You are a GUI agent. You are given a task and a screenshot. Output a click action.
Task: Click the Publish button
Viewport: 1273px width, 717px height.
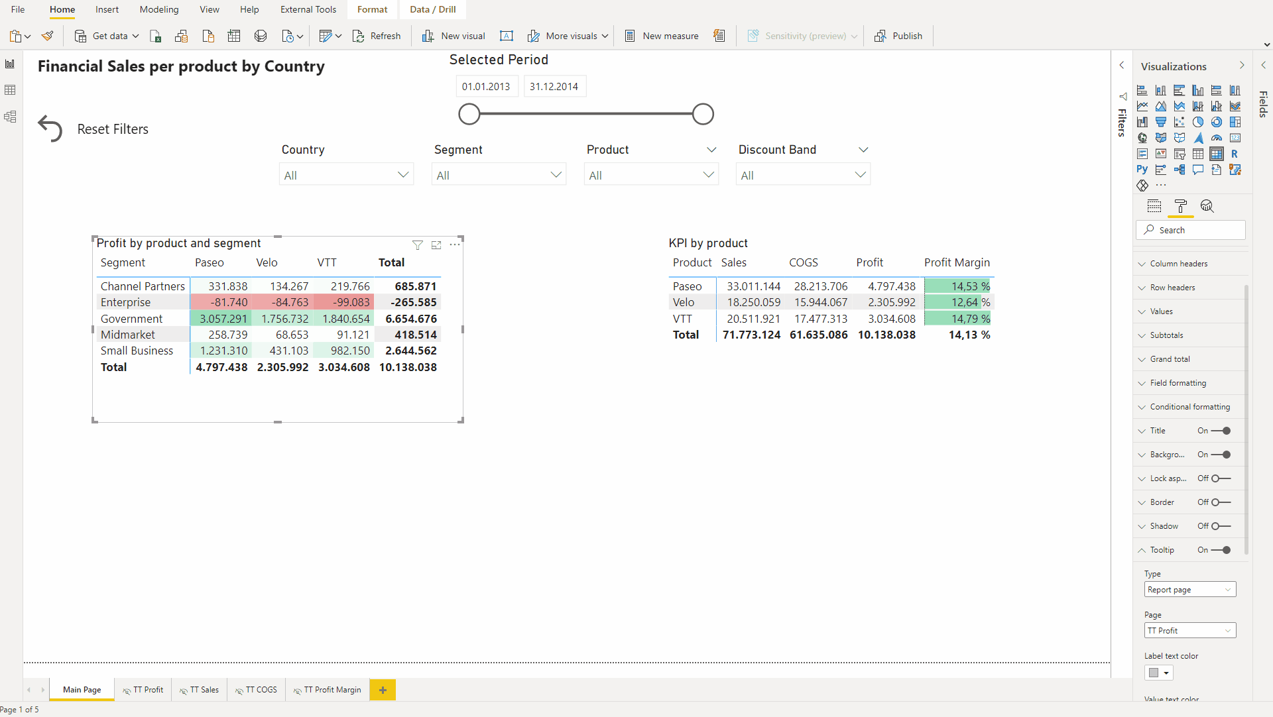tap(898, 36)
